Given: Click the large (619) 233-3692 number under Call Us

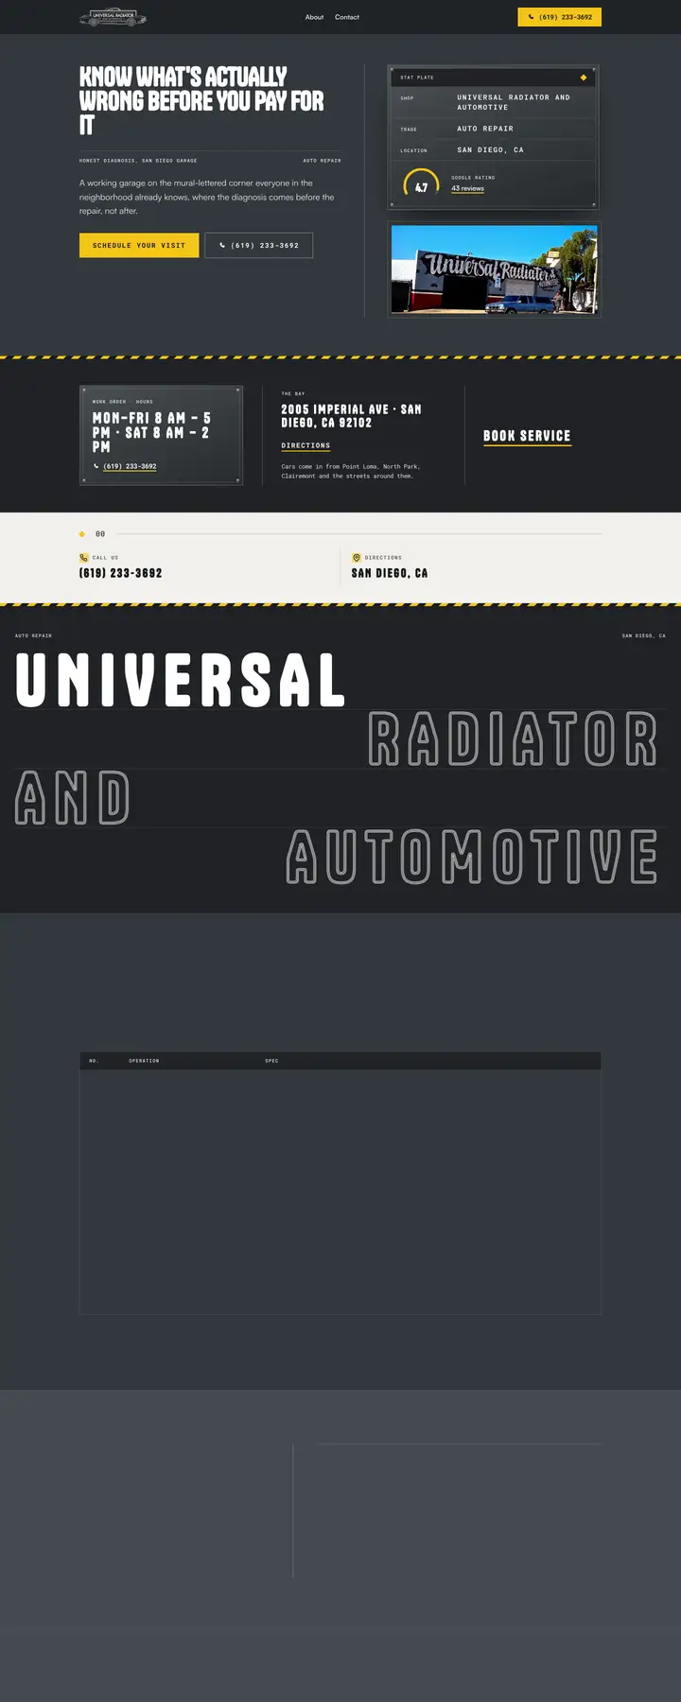Looking at the screenshot, I should [x=120, y=573].
